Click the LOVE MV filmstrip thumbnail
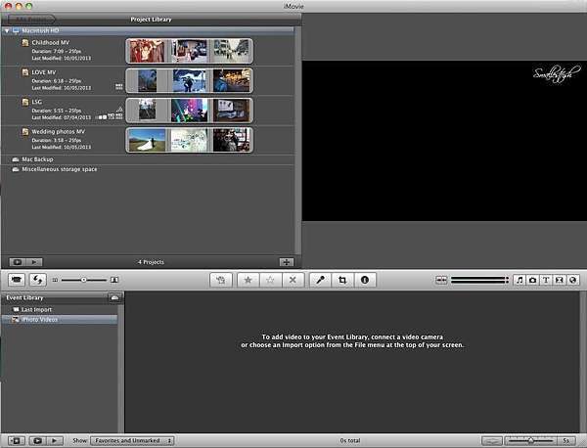The width and height of the screenshot is (587, 448). click(190, 80)
